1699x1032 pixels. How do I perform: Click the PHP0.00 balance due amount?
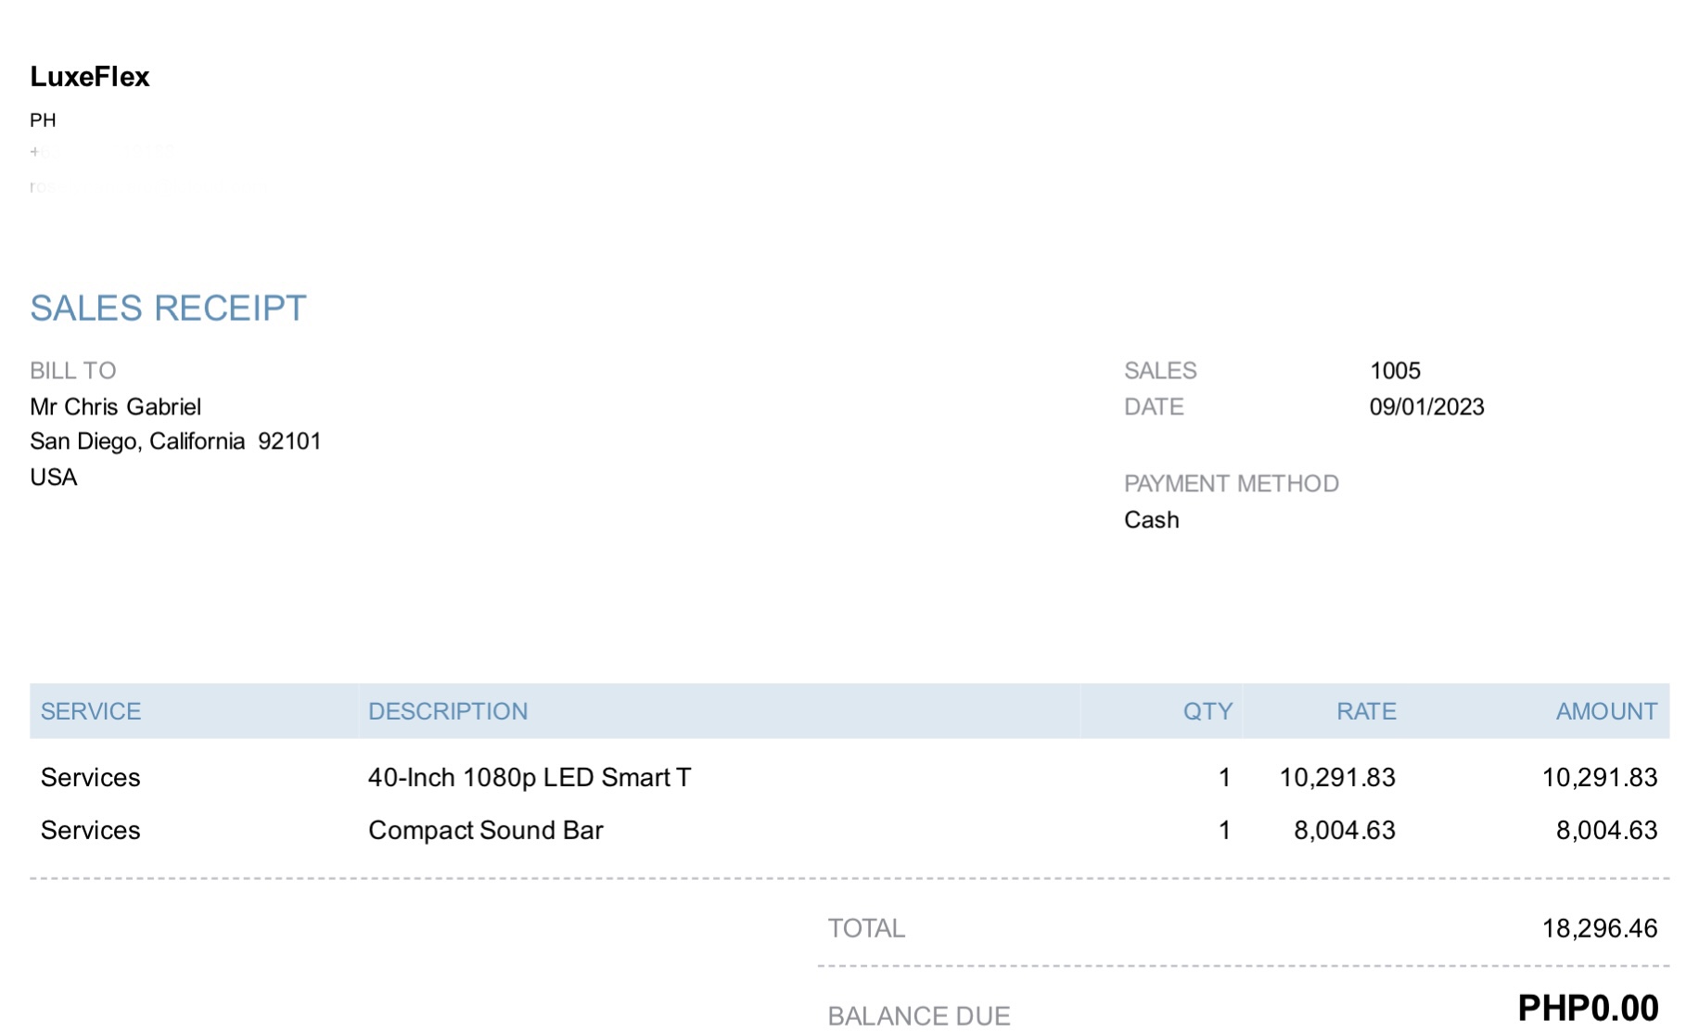pos(1588,1008)
